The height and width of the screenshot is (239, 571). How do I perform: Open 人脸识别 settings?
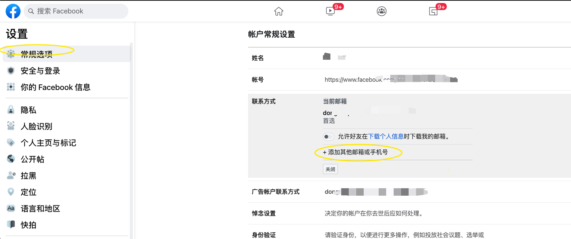(x=67, y=126)
